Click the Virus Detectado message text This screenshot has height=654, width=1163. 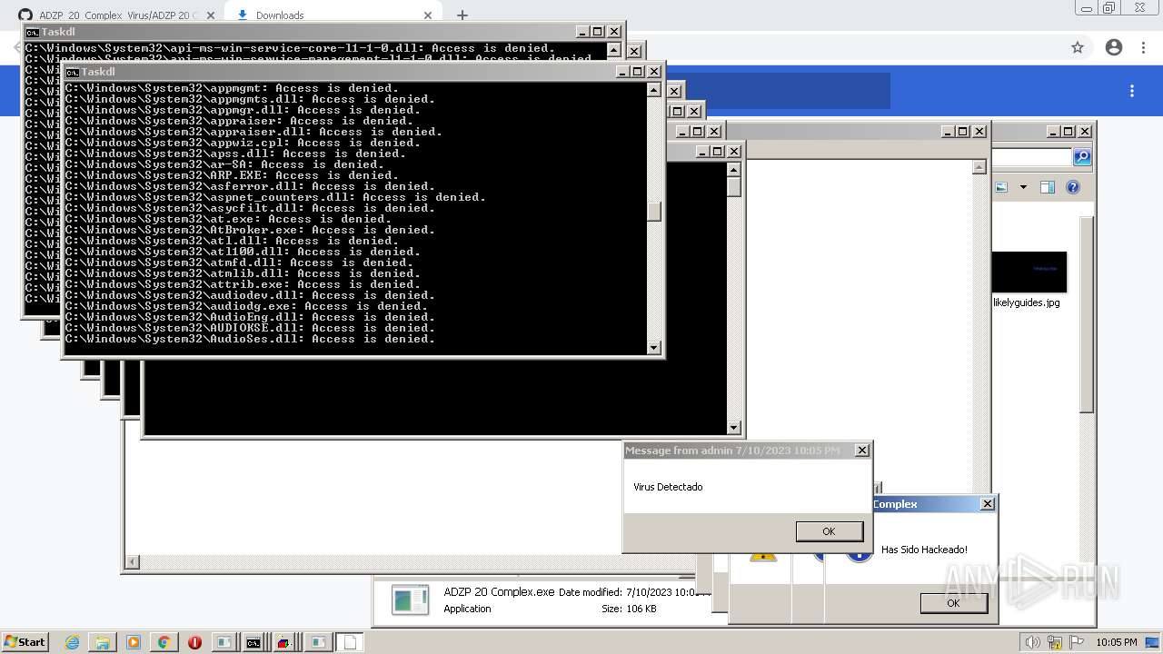(x=668, y=487)
